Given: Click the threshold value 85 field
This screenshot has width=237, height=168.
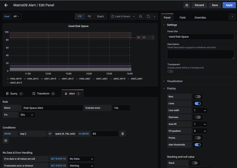Looking at the screenshot, I should (x=105, y=134).
